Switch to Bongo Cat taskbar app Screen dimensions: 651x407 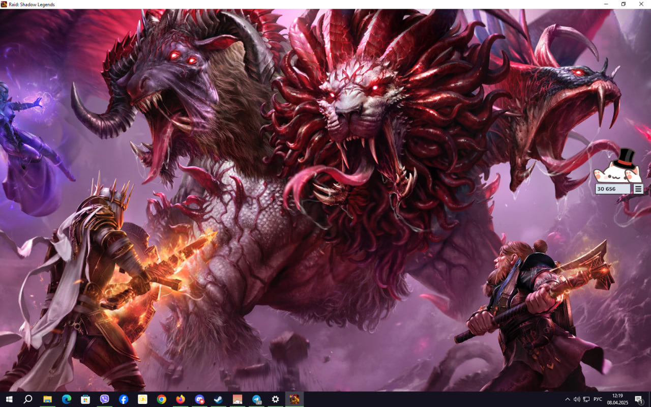[x=238, y=399]
